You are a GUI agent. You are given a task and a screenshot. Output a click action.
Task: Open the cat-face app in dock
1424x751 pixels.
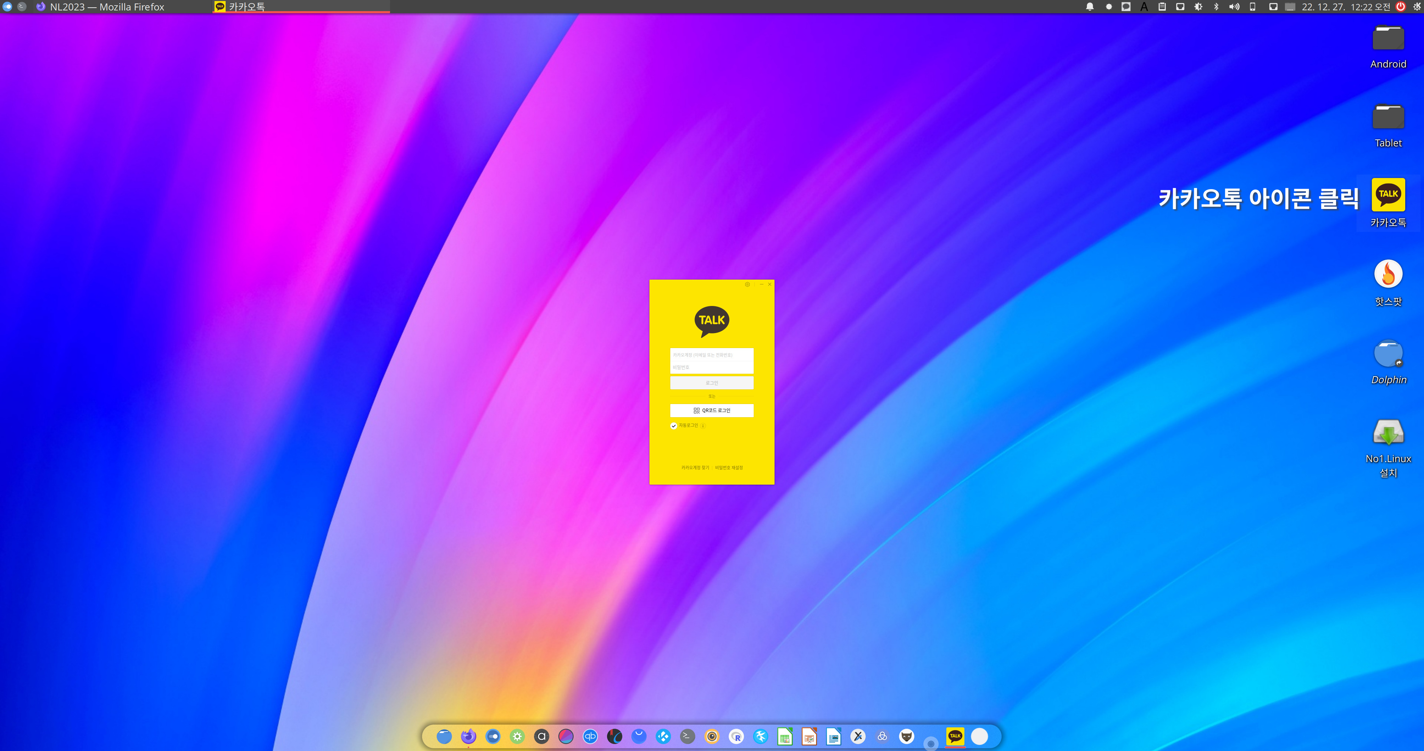[x=907, y=736]
